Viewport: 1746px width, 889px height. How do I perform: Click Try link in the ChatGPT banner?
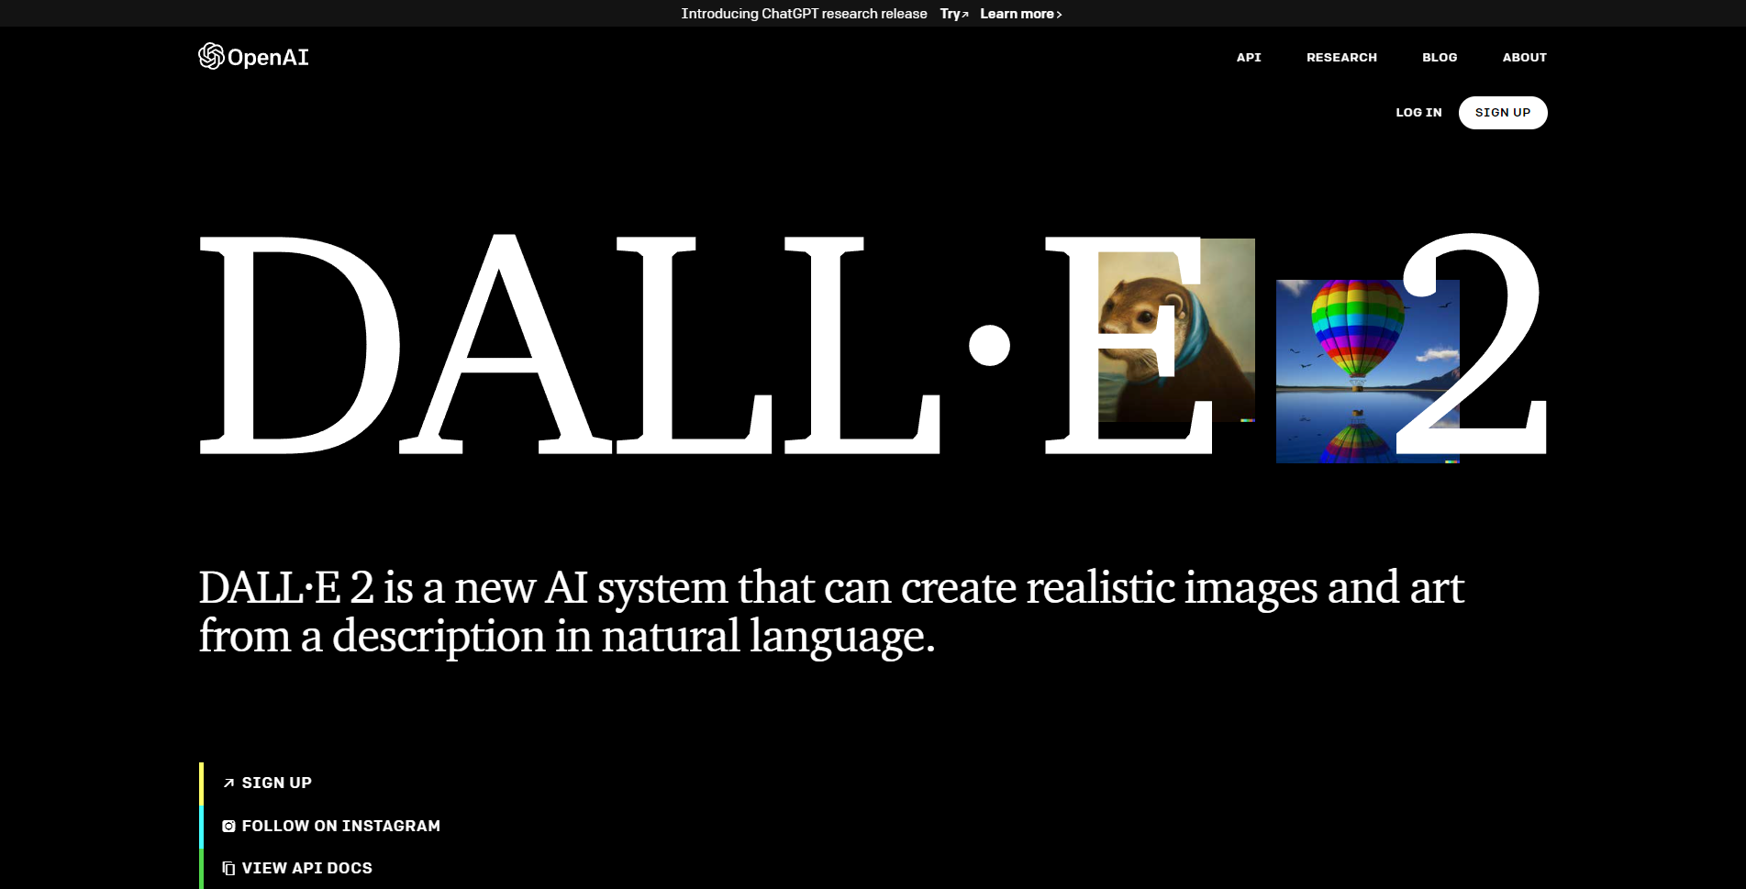coord(954,14)
